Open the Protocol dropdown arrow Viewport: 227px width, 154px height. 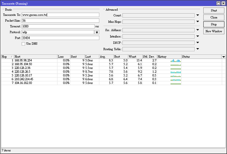[97, 32]
